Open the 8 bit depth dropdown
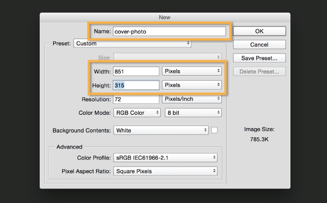Image resolution: width=327 pixels, height=203 pixels. 193,113
